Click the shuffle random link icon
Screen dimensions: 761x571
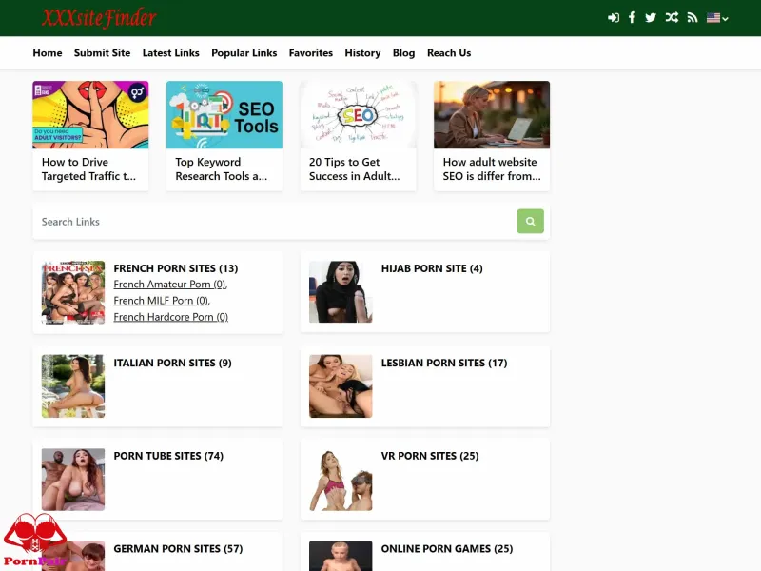tap(672, 18)
